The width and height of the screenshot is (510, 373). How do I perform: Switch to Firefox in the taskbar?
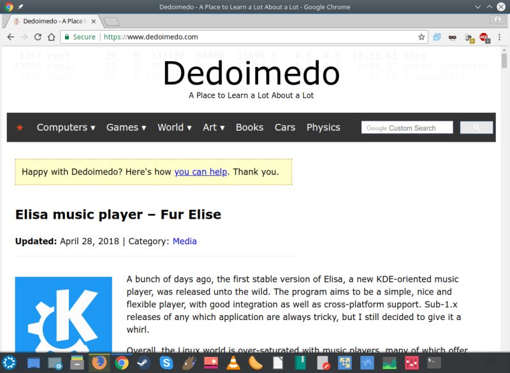pyautogui.click(x=99, y=363)
